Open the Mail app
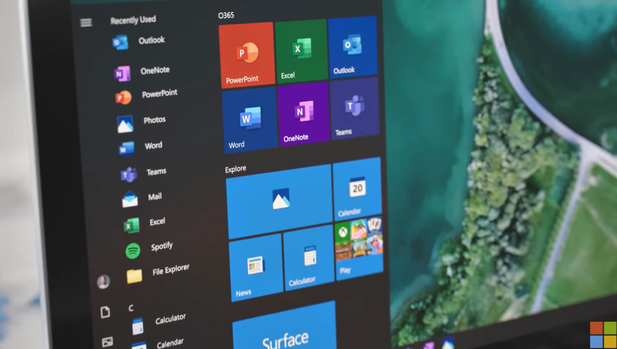The height and width of the screenshot is (349, 617). coord(142,198)
